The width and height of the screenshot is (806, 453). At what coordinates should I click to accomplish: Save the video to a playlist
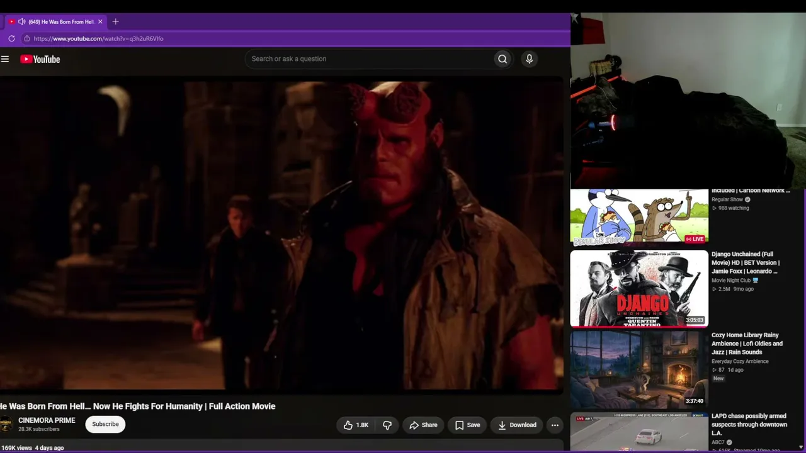[x=467, y=425]
